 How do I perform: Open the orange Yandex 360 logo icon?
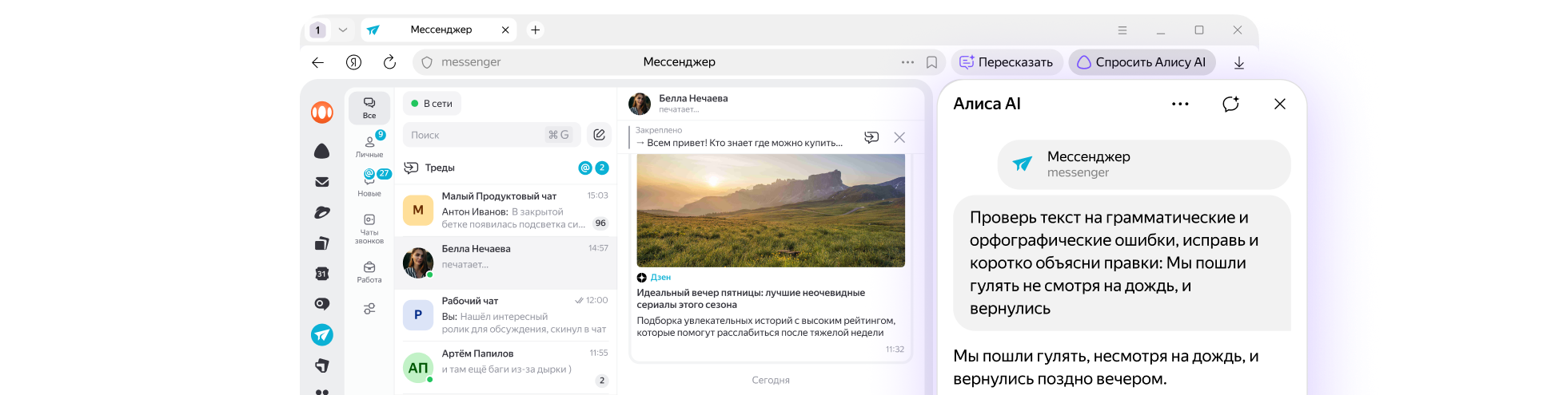point(322,113)
